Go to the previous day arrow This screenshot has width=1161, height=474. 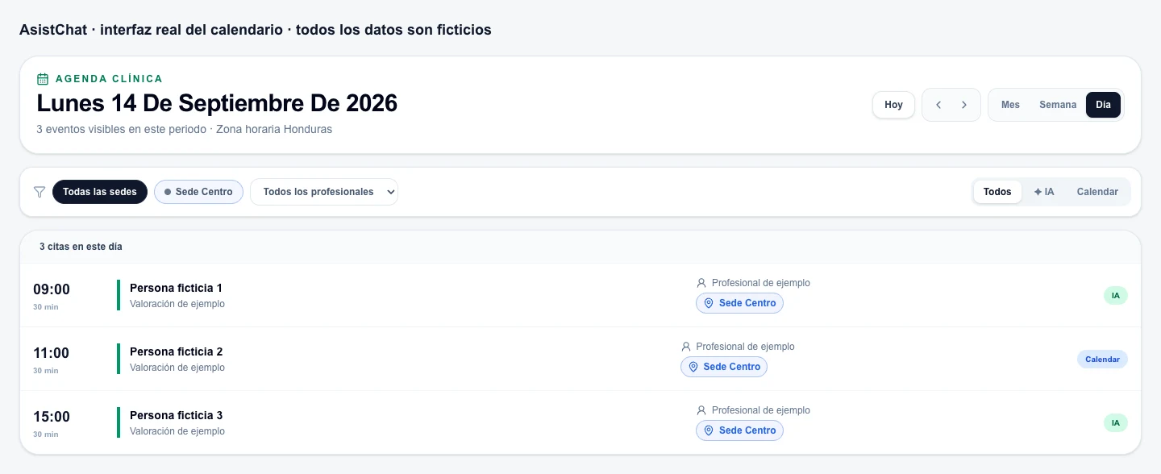pyautogui.click(x=938, y=105)
